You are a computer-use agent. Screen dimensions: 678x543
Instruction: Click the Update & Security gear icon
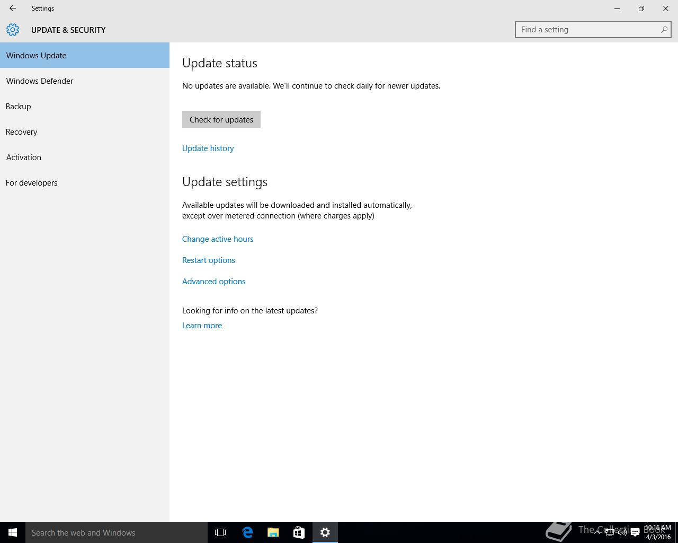coord(13,30)
